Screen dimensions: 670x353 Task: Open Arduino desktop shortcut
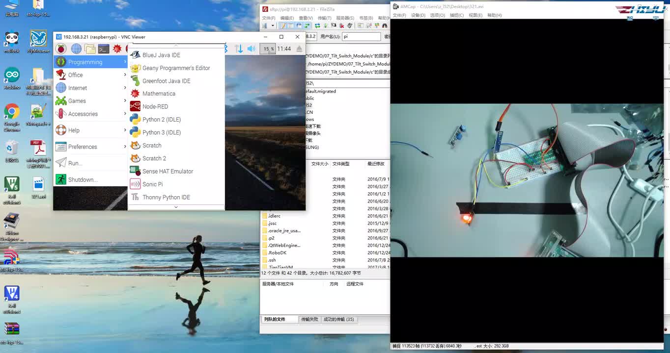12,78
